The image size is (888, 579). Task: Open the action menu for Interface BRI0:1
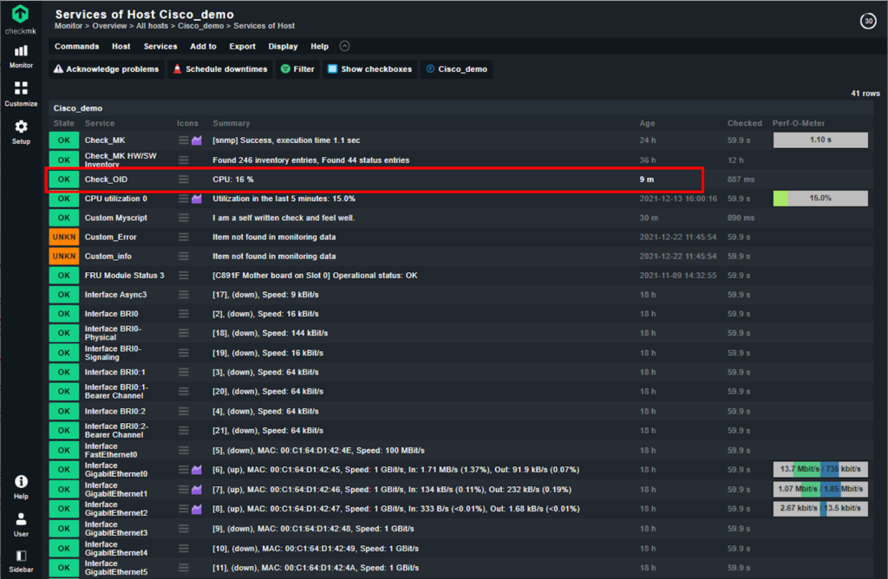coord(184,372)
